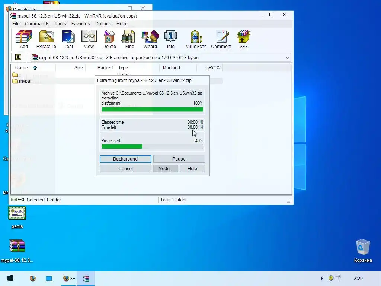Open the File menu

tap(16, 23)
